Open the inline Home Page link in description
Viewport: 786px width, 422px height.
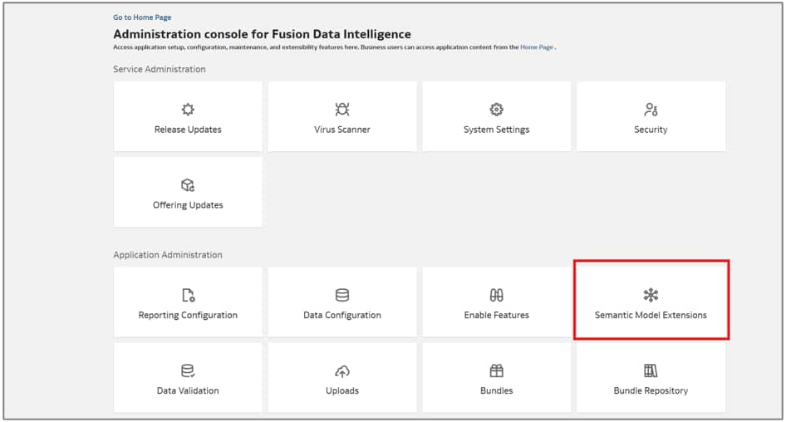537,47
